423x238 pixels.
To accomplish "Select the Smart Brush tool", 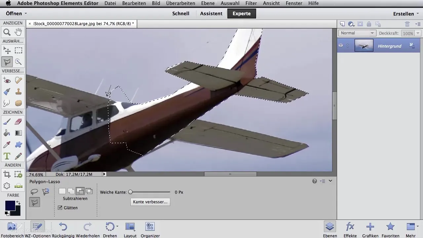I will [7, 92].
